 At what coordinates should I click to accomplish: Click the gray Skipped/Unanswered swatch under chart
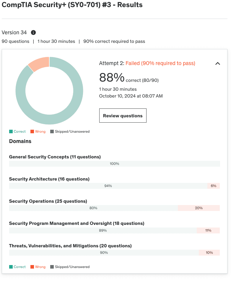(52, 131)
